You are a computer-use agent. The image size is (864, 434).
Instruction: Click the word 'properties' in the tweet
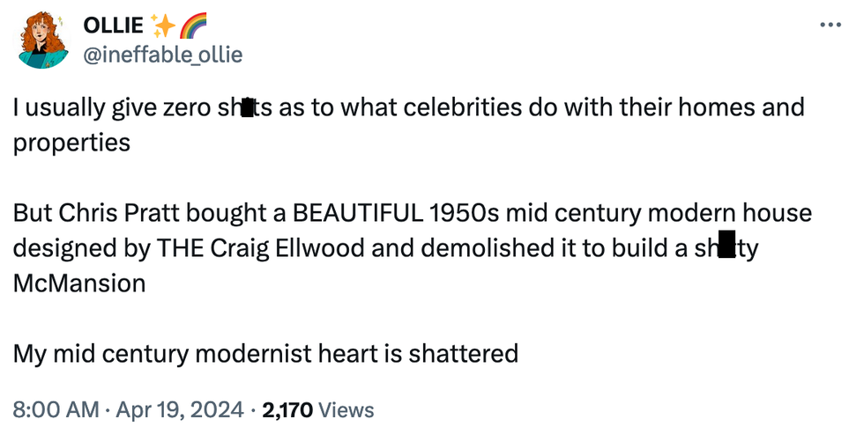(71, 143)
